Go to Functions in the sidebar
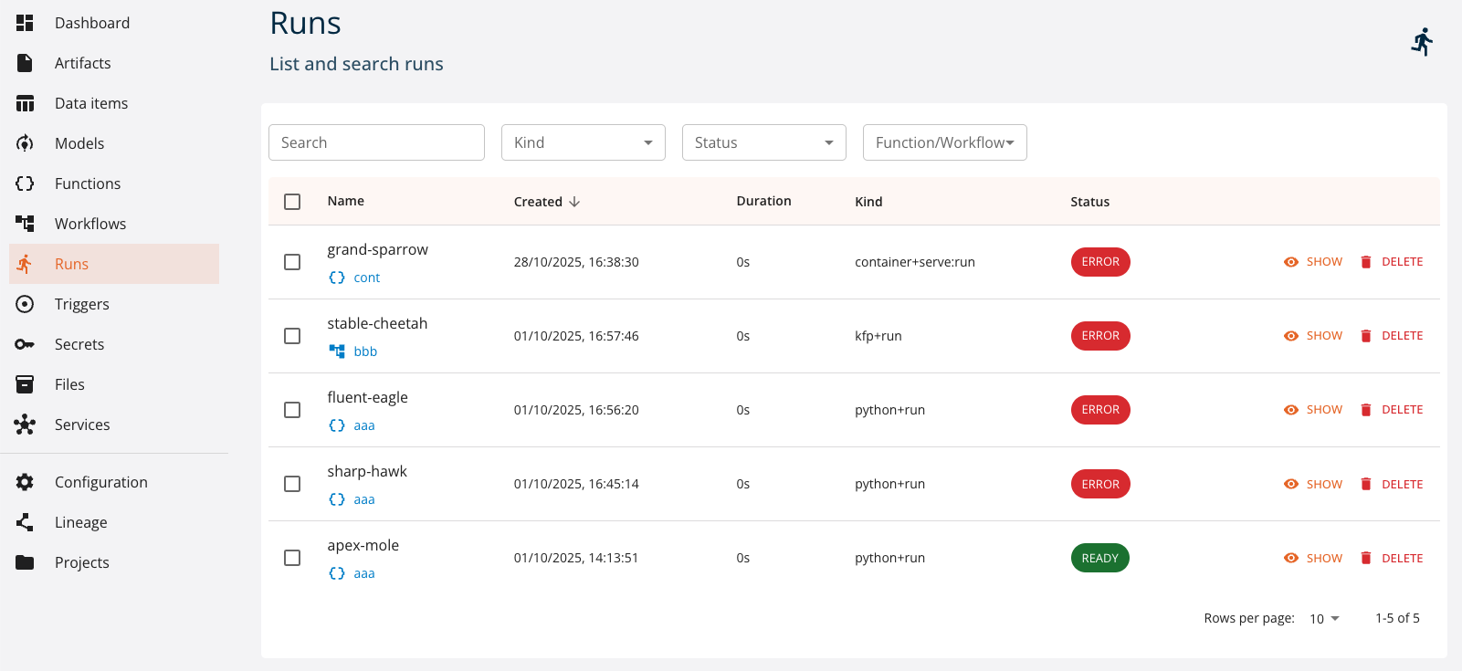Viewport: 1462px width, 671px height. pos(88,183)
